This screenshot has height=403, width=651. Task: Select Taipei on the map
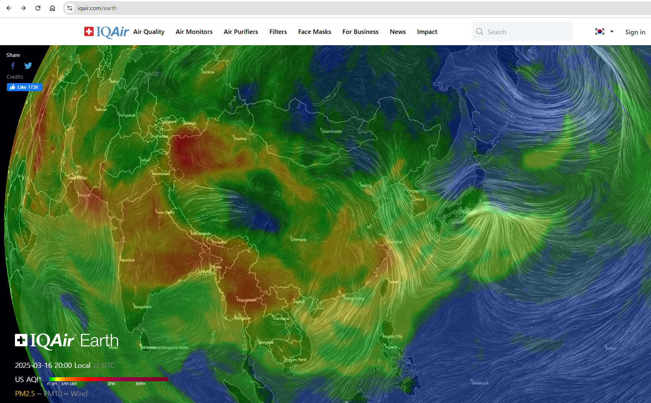[x=393, y=282]
